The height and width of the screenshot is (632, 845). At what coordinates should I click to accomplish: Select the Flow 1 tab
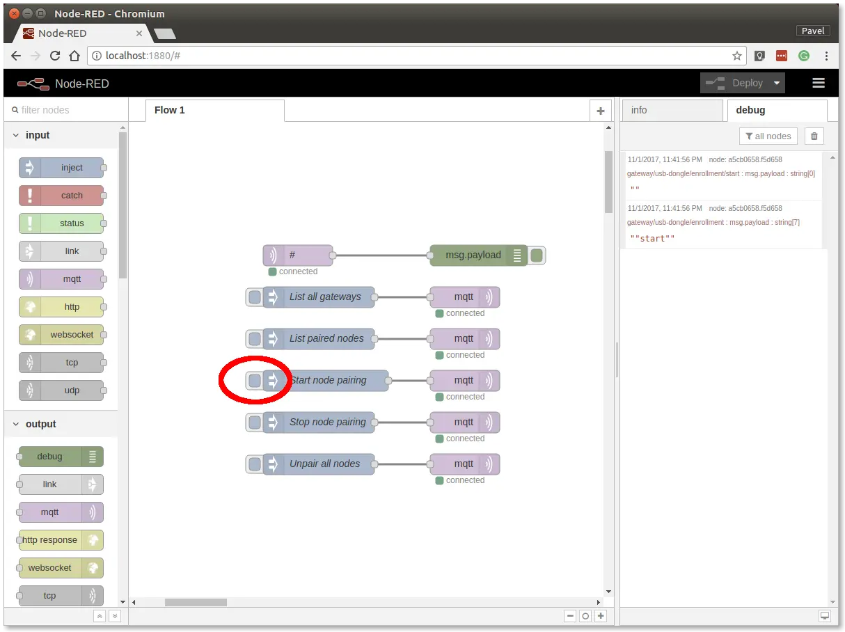(x=214, y=110)
